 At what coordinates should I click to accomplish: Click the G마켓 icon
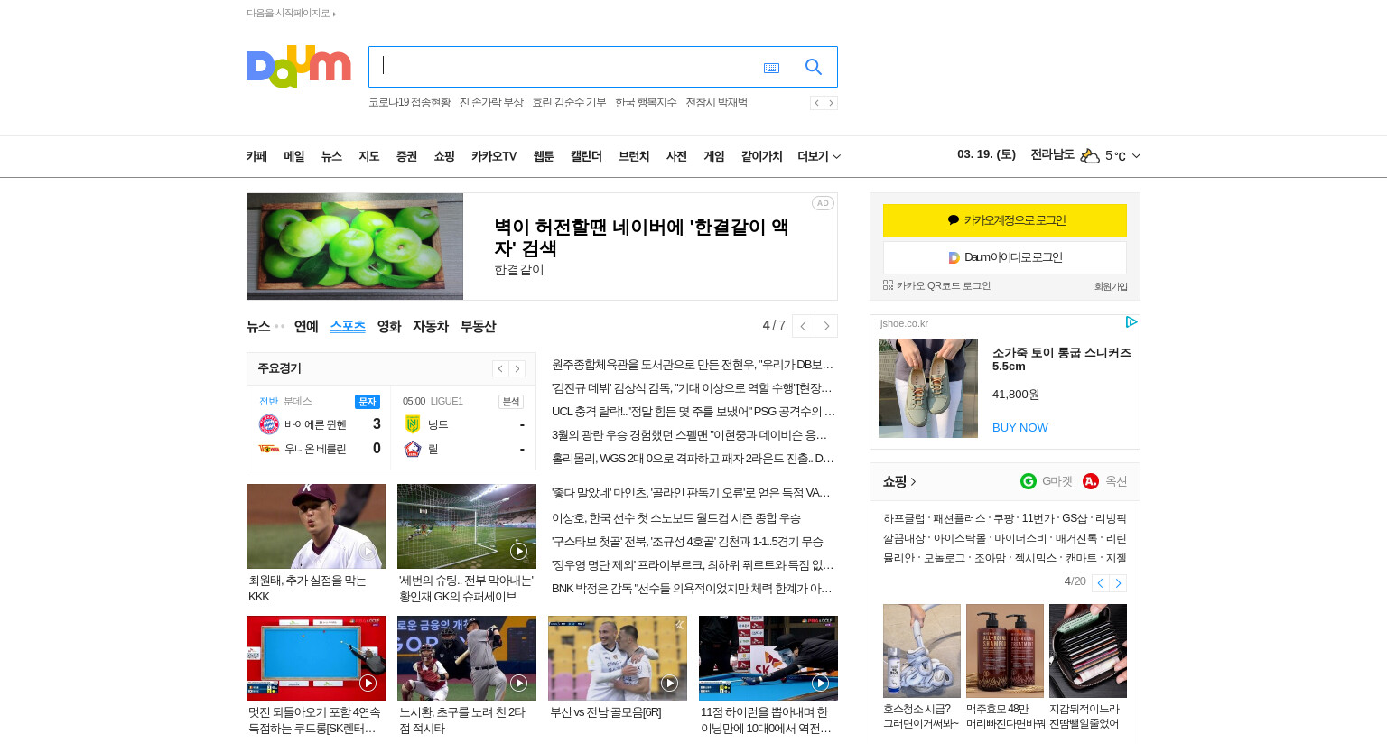tap(1029, 481)
